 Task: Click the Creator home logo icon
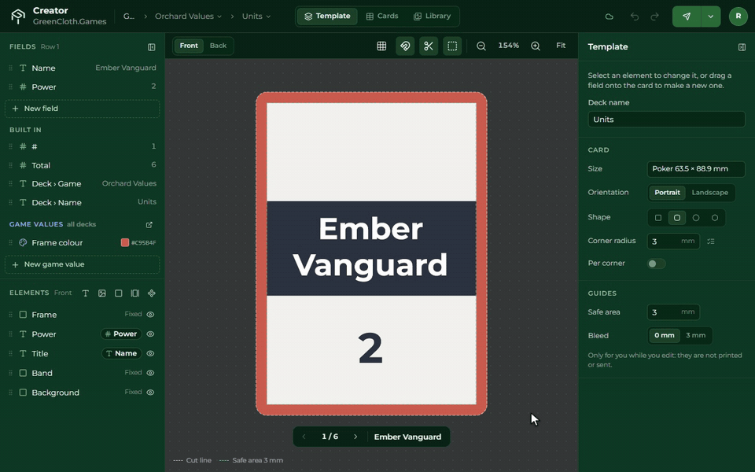pos(18,17)
